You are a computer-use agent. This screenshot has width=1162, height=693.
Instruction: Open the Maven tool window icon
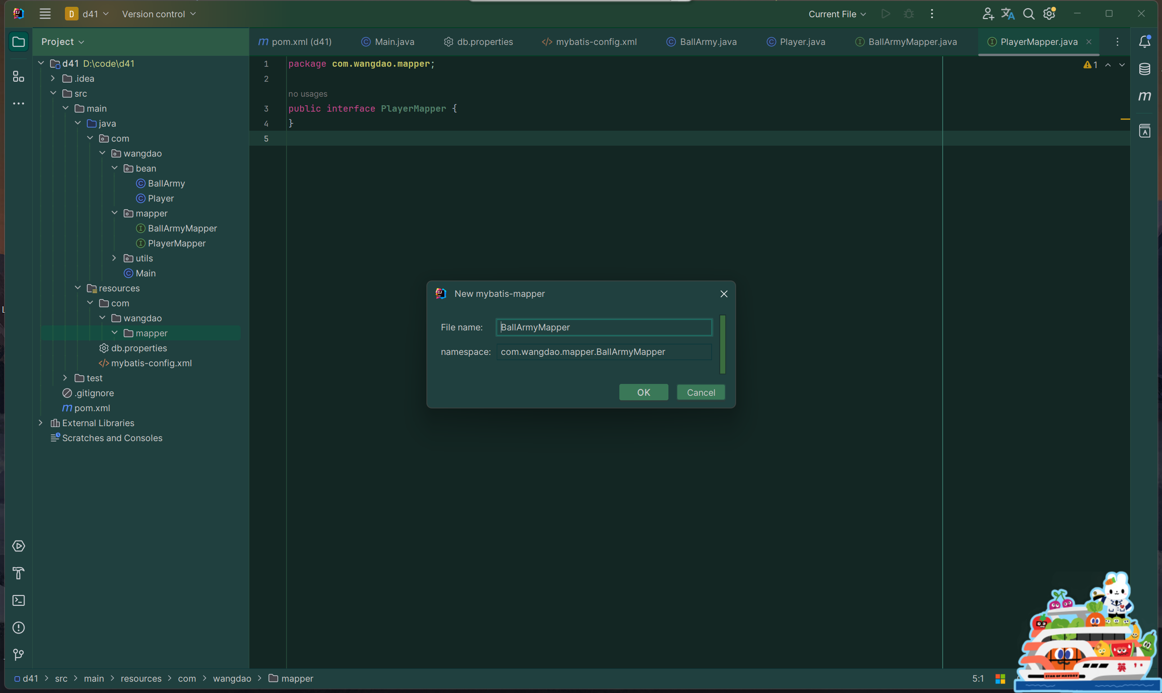(1144, 96)
